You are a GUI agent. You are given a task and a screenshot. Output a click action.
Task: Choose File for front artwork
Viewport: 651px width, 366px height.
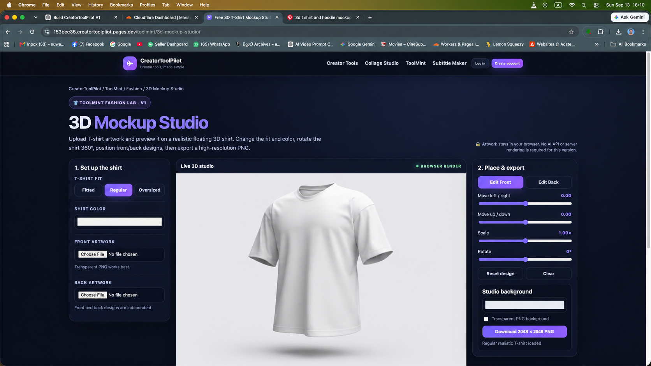coord(93,254)
